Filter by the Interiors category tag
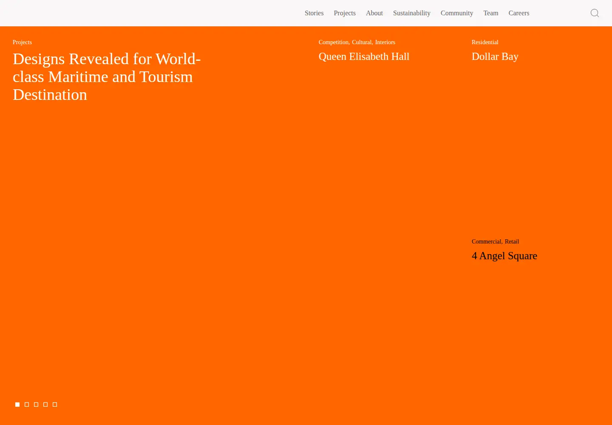This screenshot has height=425, width=612. (385, 42)
